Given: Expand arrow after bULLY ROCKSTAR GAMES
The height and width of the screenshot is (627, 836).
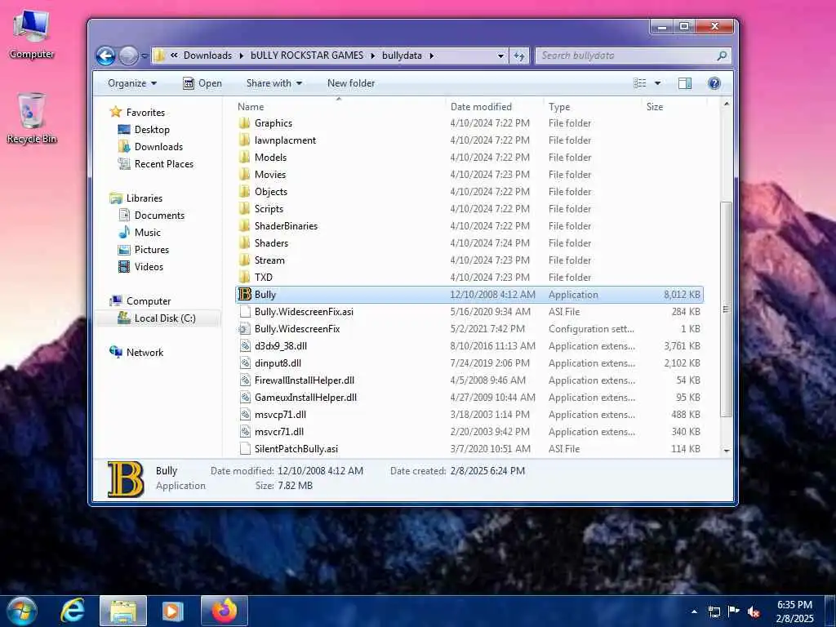Looking at the screenshot, I should click(372, 56).
